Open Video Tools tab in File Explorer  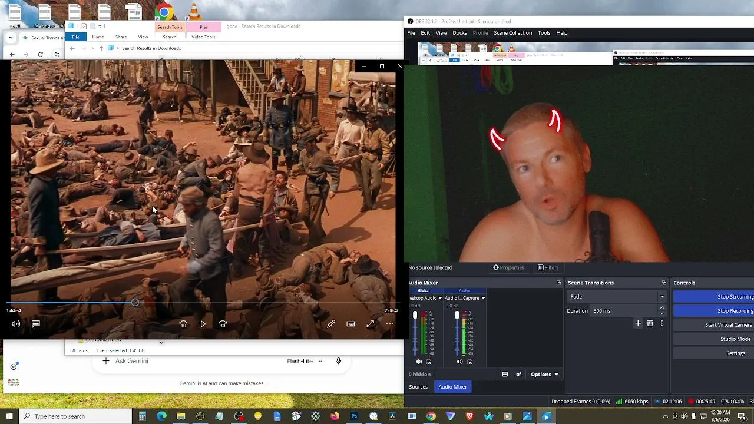click(x=203, y=37)
